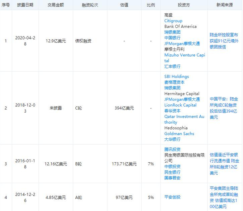Open news link 中国平安：陆金所完成C轮融资
The image size is (243, 211).
224,108
